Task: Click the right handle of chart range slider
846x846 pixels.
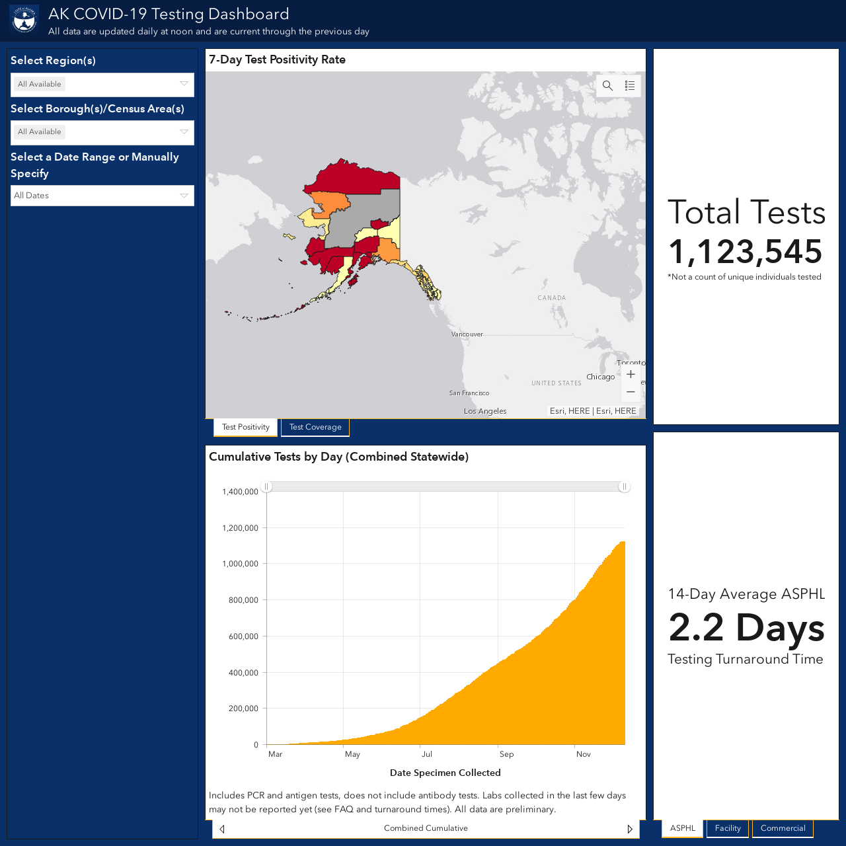Action: (x=624, y=486)
